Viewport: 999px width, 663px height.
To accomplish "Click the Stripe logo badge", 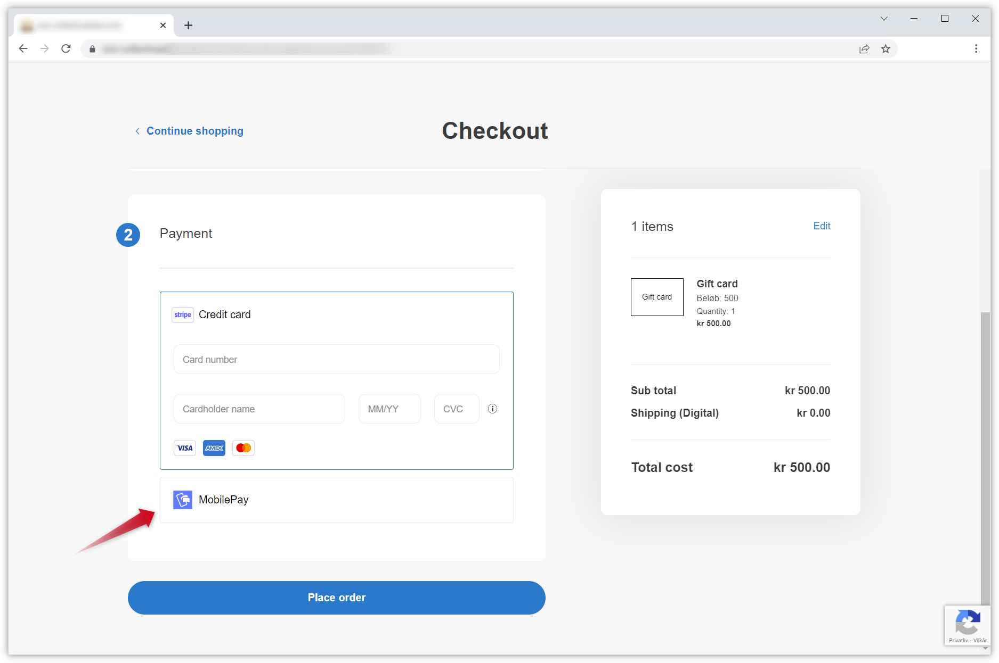I will point(182,314).
